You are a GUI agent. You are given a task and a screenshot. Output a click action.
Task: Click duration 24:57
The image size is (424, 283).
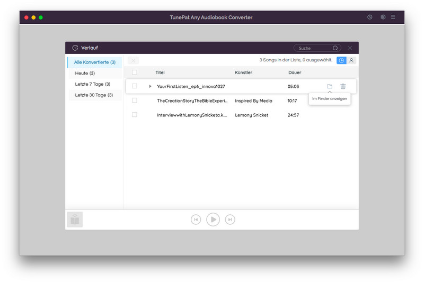(293, 115)
